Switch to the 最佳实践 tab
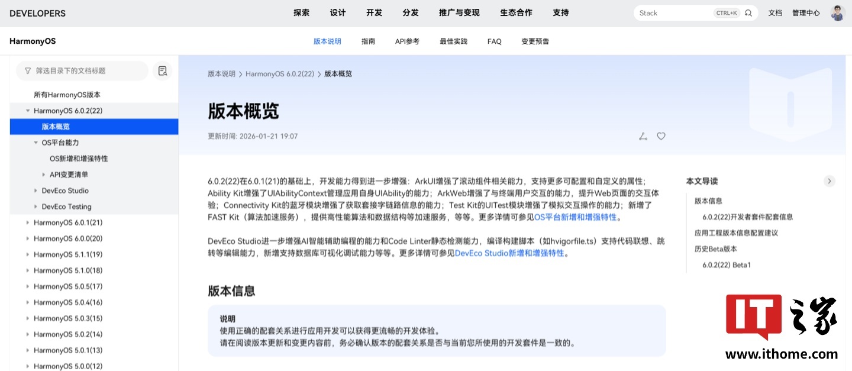The image size is (852, 371). (453, 41)
